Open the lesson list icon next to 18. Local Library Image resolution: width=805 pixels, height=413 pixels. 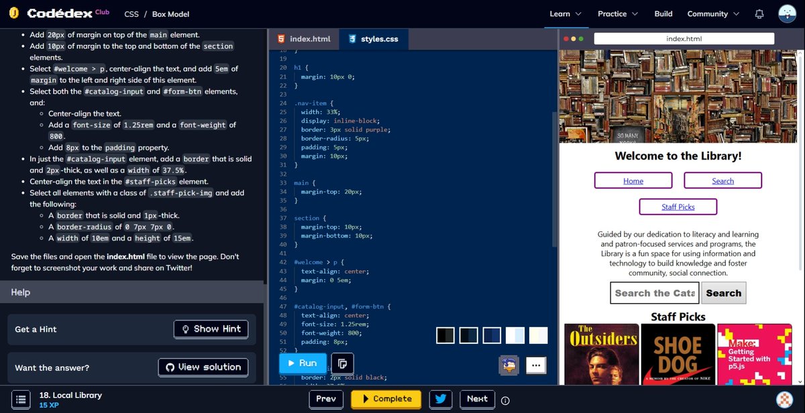click(x=21, y=400)
